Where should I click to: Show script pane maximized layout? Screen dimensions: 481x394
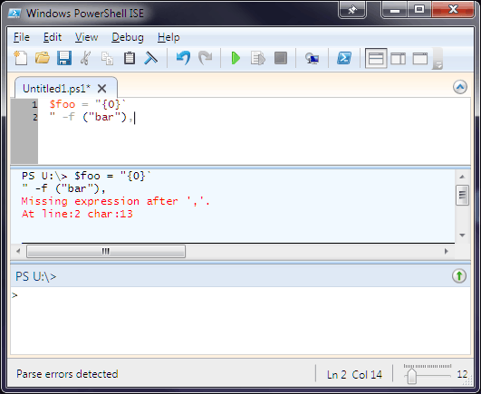[420, 58]
